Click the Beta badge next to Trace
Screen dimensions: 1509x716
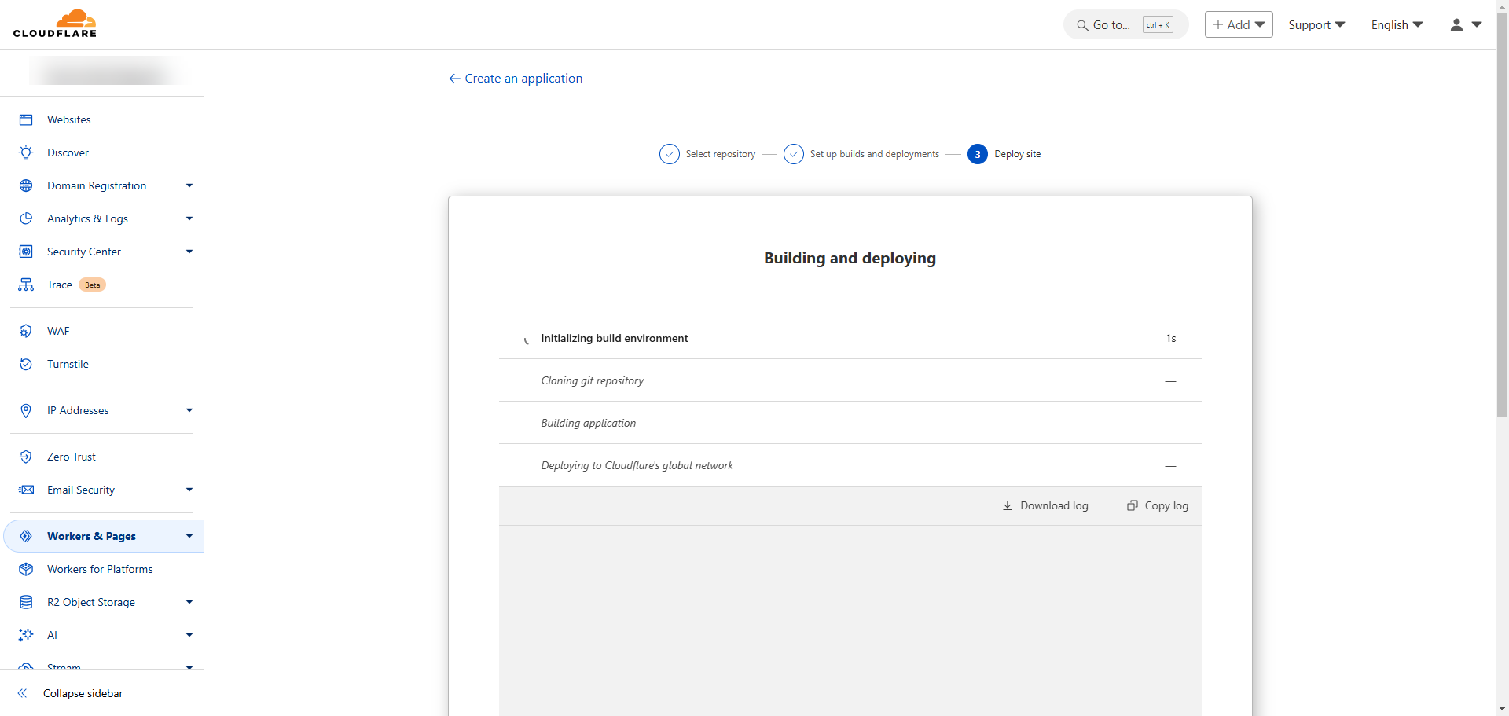[x=93, y=285]
